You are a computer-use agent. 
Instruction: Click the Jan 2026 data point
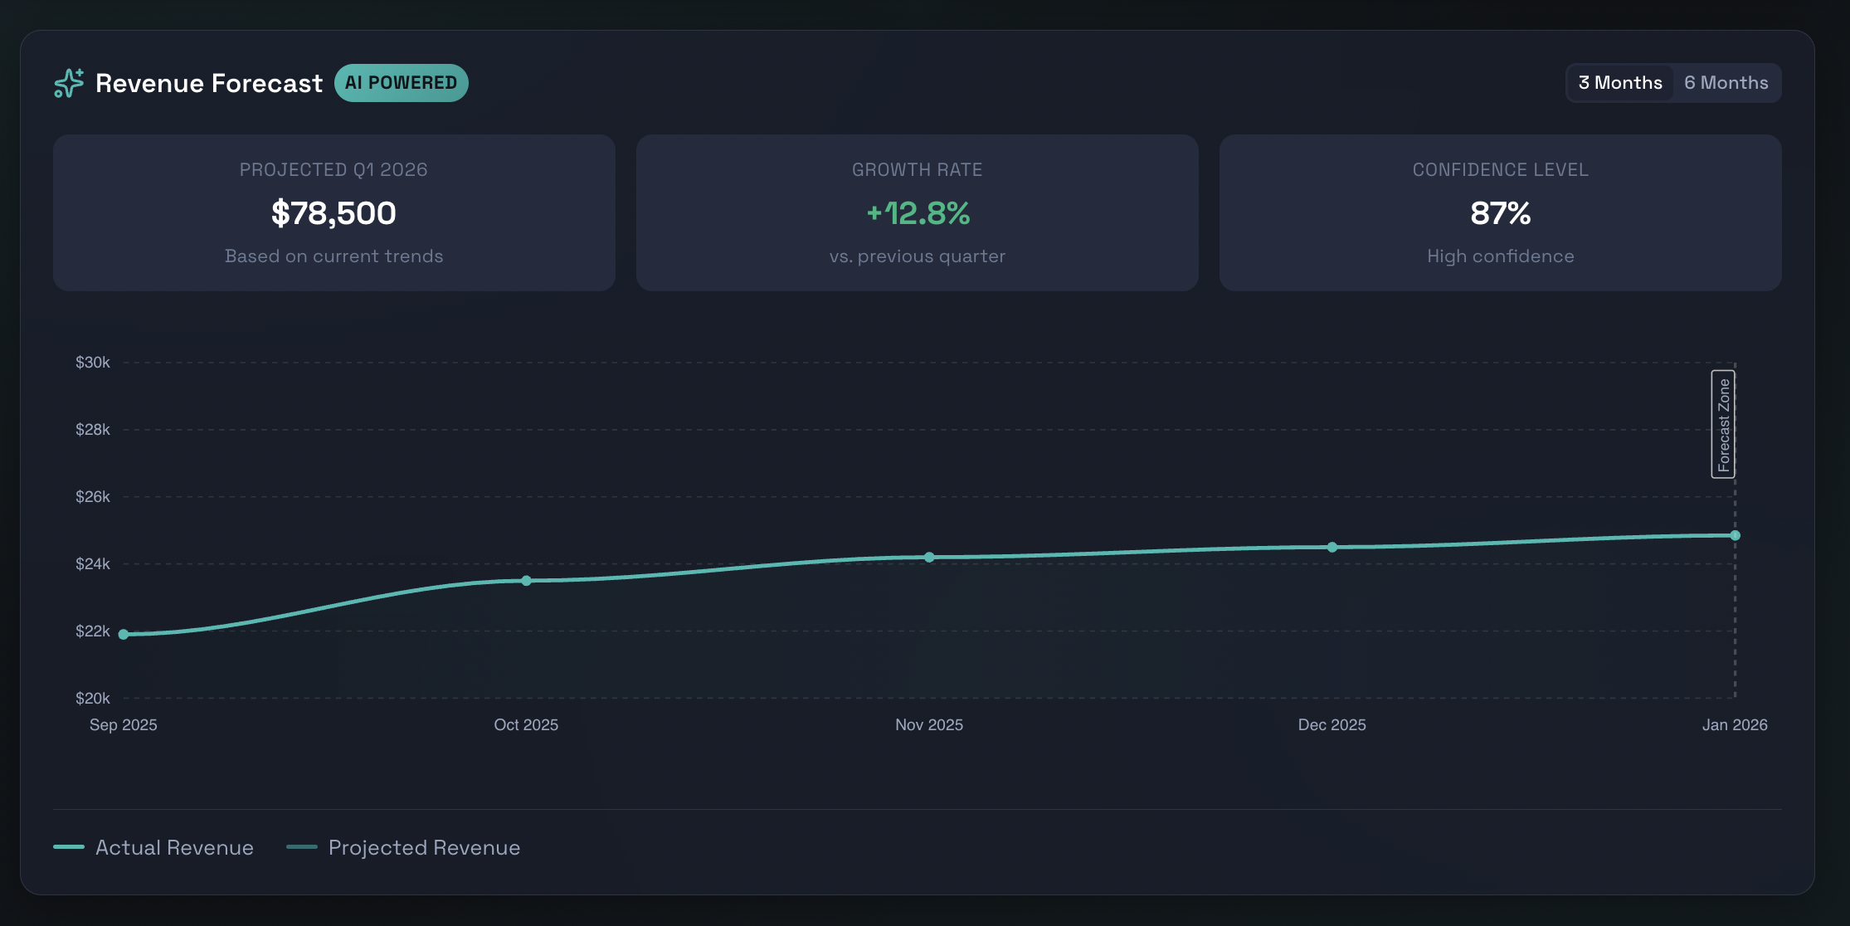pos(1735,535)
